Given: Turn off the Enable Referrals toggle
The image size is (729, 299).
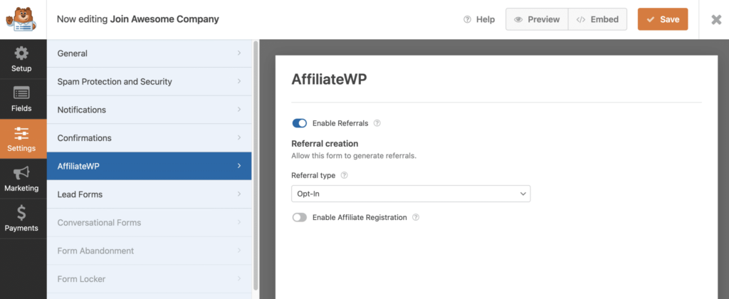Looking at the screenshot, I should coord(300,123).
